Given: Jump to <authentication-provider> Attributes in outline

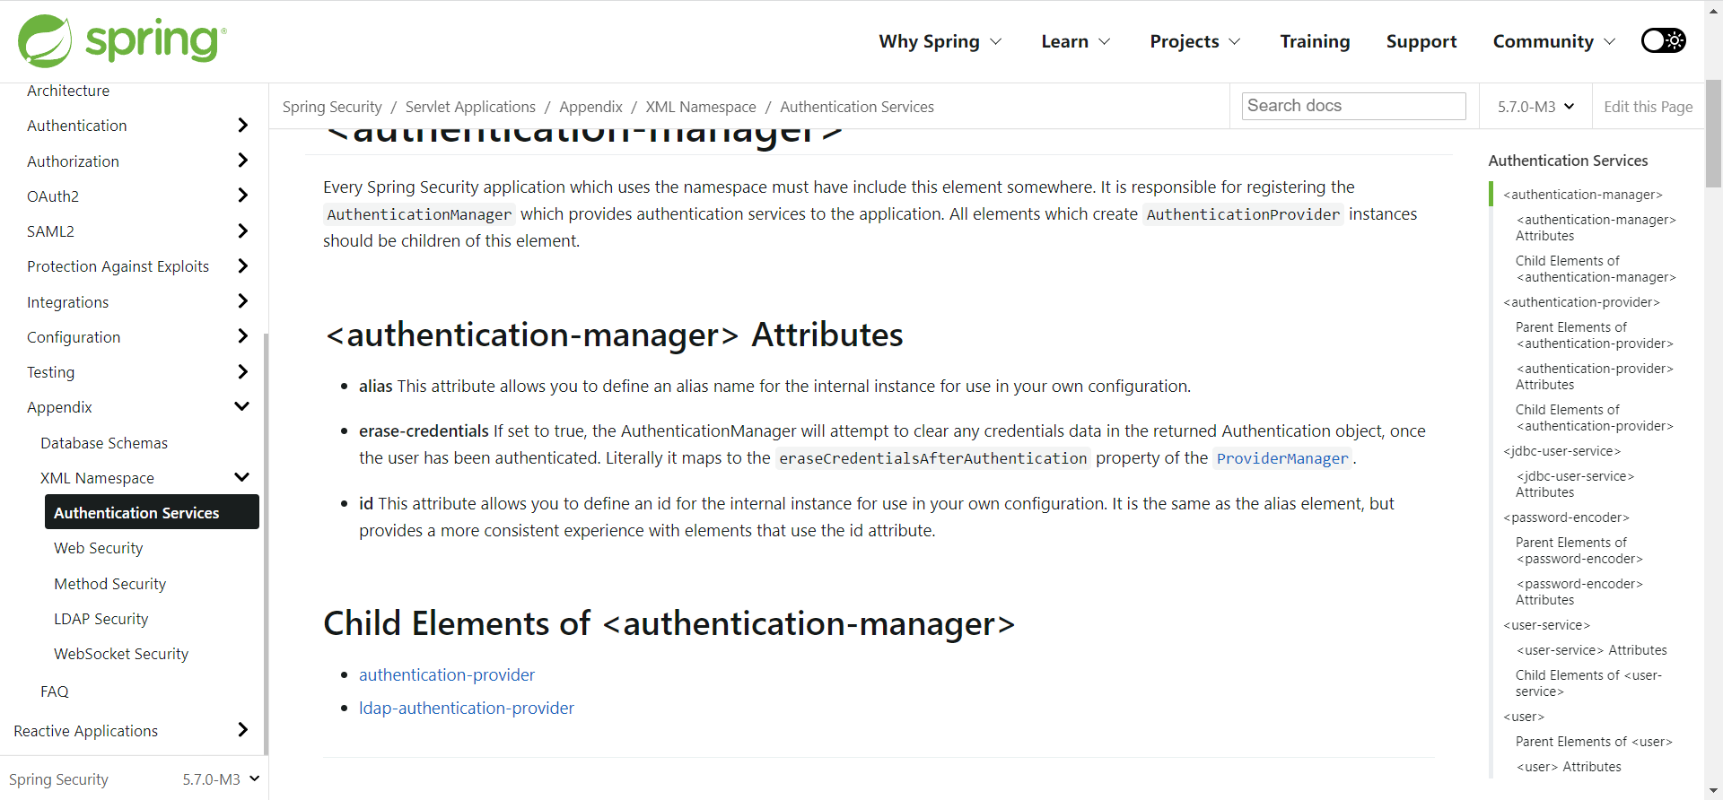Looking at the screenshot, I should click(1595, 377).
